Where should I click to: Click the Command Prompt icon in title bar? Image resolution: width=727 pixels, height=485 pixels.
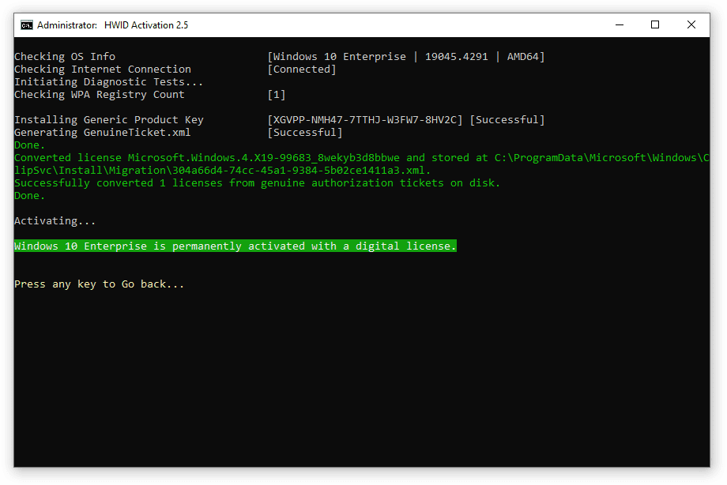[x=26, y=24]
